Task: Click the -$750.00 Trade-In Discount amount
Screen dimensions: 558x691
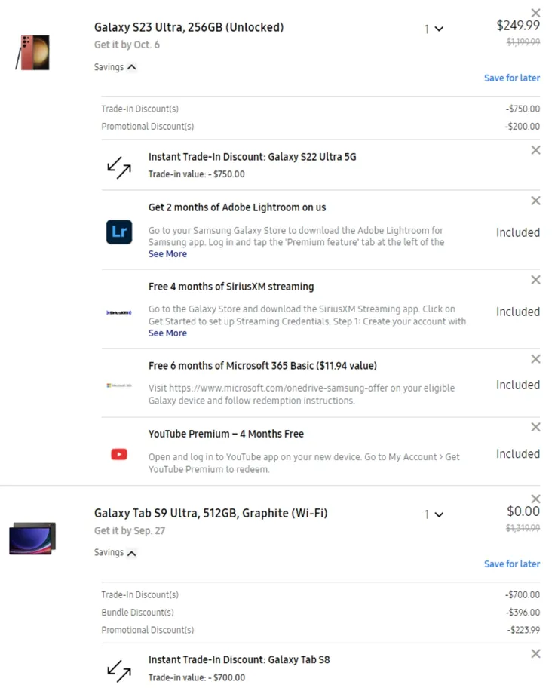Action: pyautogui.click(x=523, y=109)
